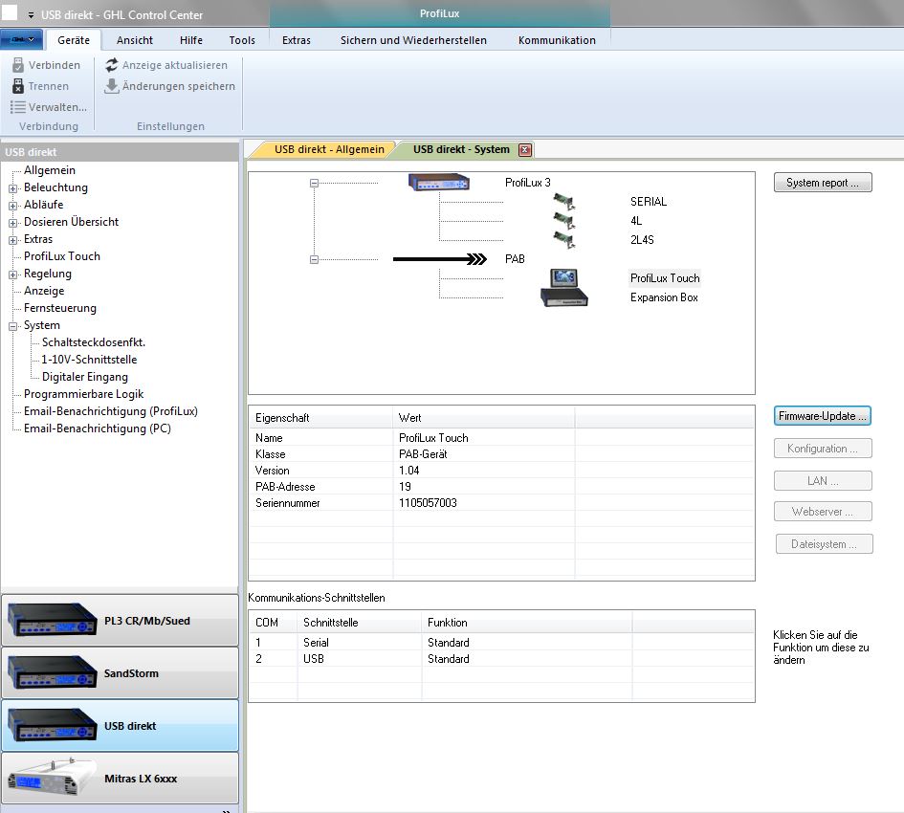Click the Trennen disconnect icon
The width and height of the screenshot is (904, 813).
click(18, 86)
